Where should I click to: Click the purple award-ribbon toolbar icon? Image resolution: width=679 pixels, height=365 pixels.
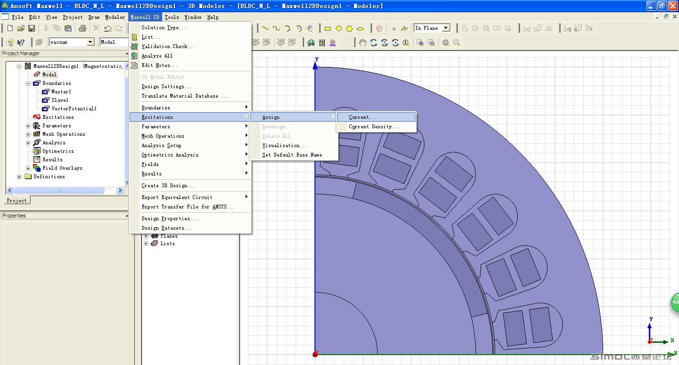(x=333, y=42)
